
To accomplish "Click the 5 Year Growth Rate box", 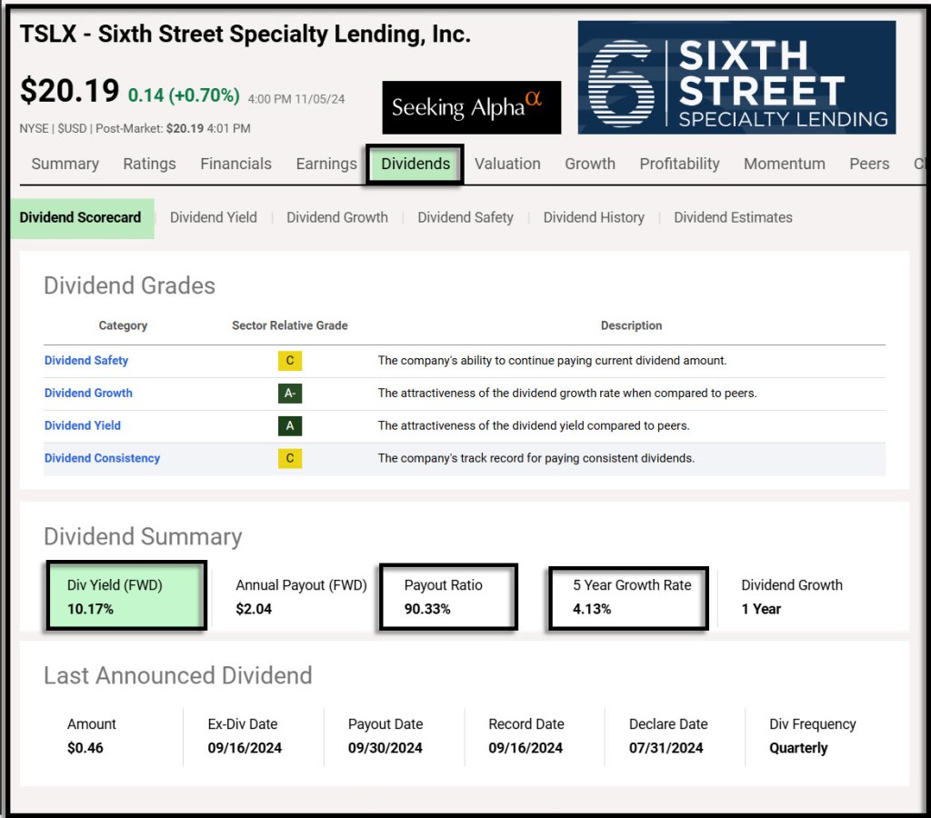I will tap(628, 596).
